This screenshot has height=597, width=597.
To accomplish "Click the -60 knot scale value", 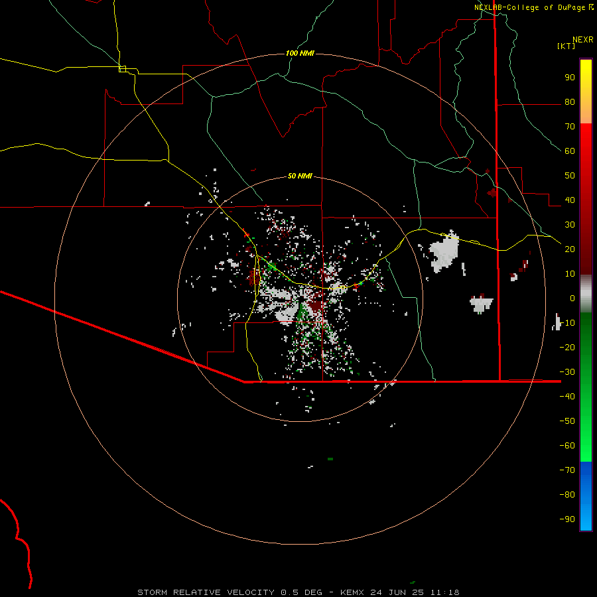I will 567,446.
